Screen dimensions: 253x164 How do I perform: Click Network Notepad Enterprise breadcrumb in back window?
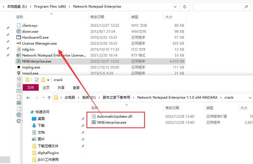pos(97,7)
